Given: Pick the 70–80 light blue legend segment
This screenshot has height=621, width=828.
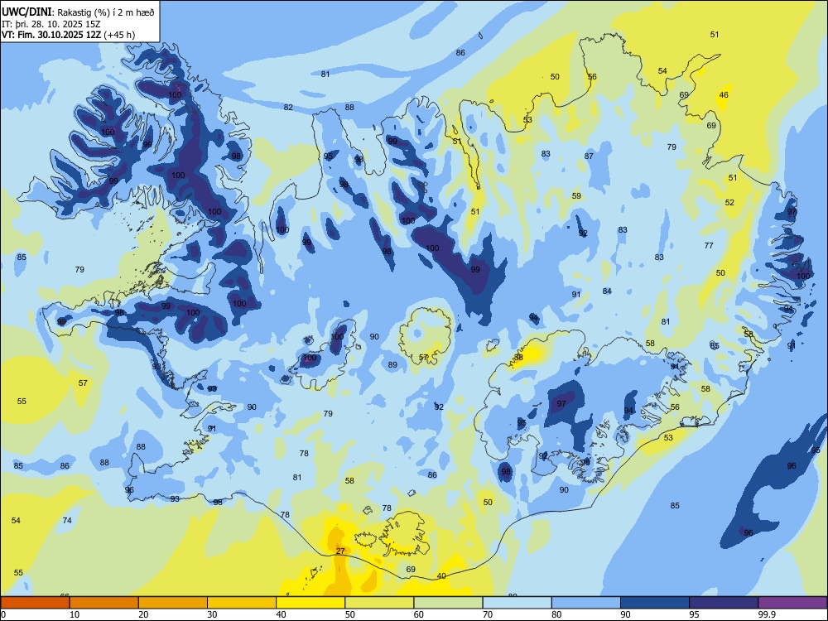Looking at the screenshot, I should [x=517, y=603].
